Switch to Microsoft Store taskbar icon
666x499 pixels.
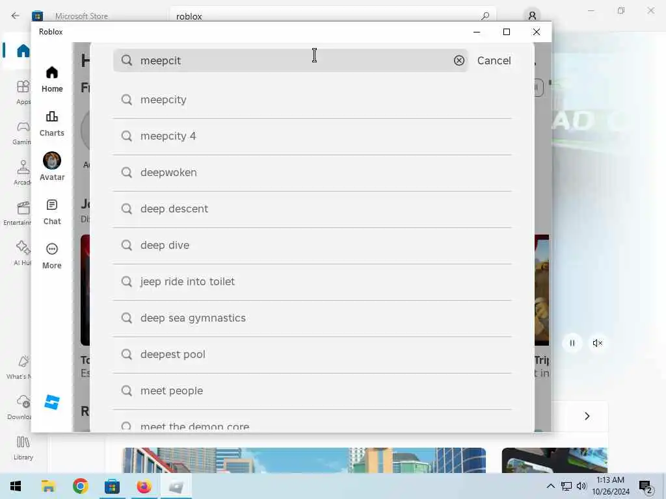pyautogui.click(x=112, y=486)
